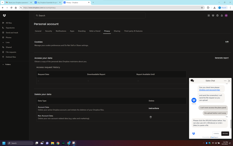This screenshot has height=146, width=233.
Task: Open the apps grid icon in the header
Action: point(208,15)
